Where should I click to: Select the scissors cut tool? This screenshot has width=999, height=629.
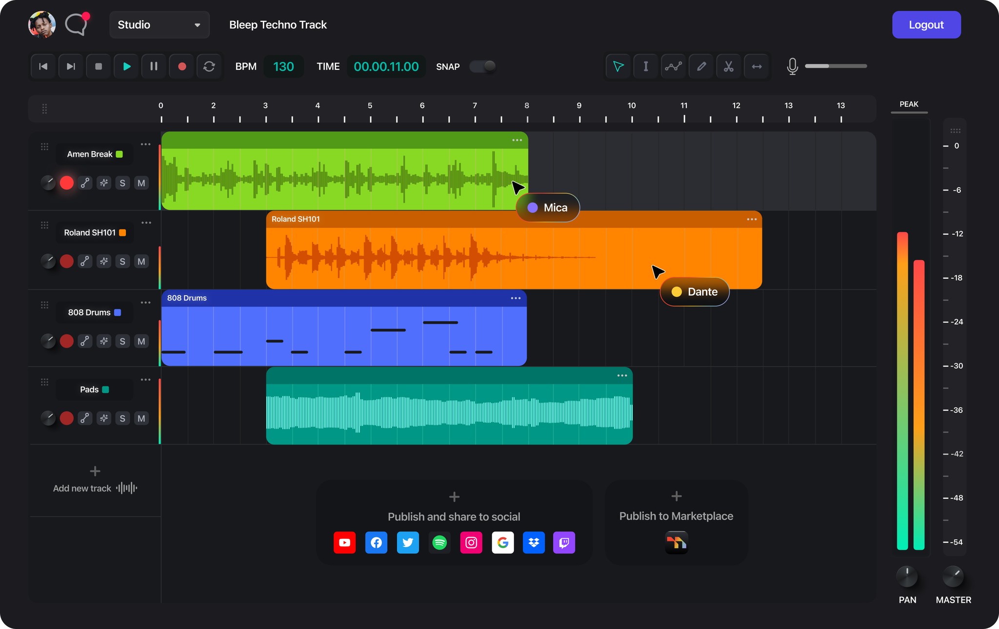[728, 66]
